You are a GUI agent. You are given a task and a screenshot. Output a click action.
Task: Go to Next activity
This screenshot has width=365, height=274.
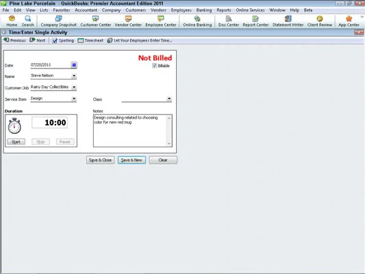(37, 40)
